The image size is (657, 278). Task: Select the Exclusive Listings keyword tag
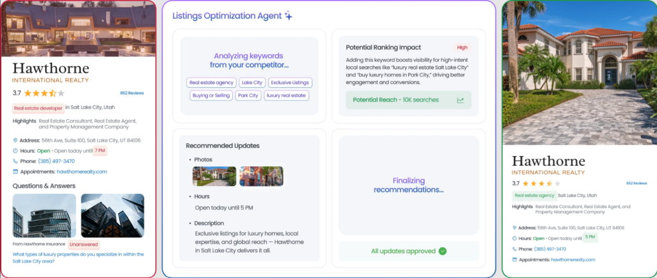[290, 83]
